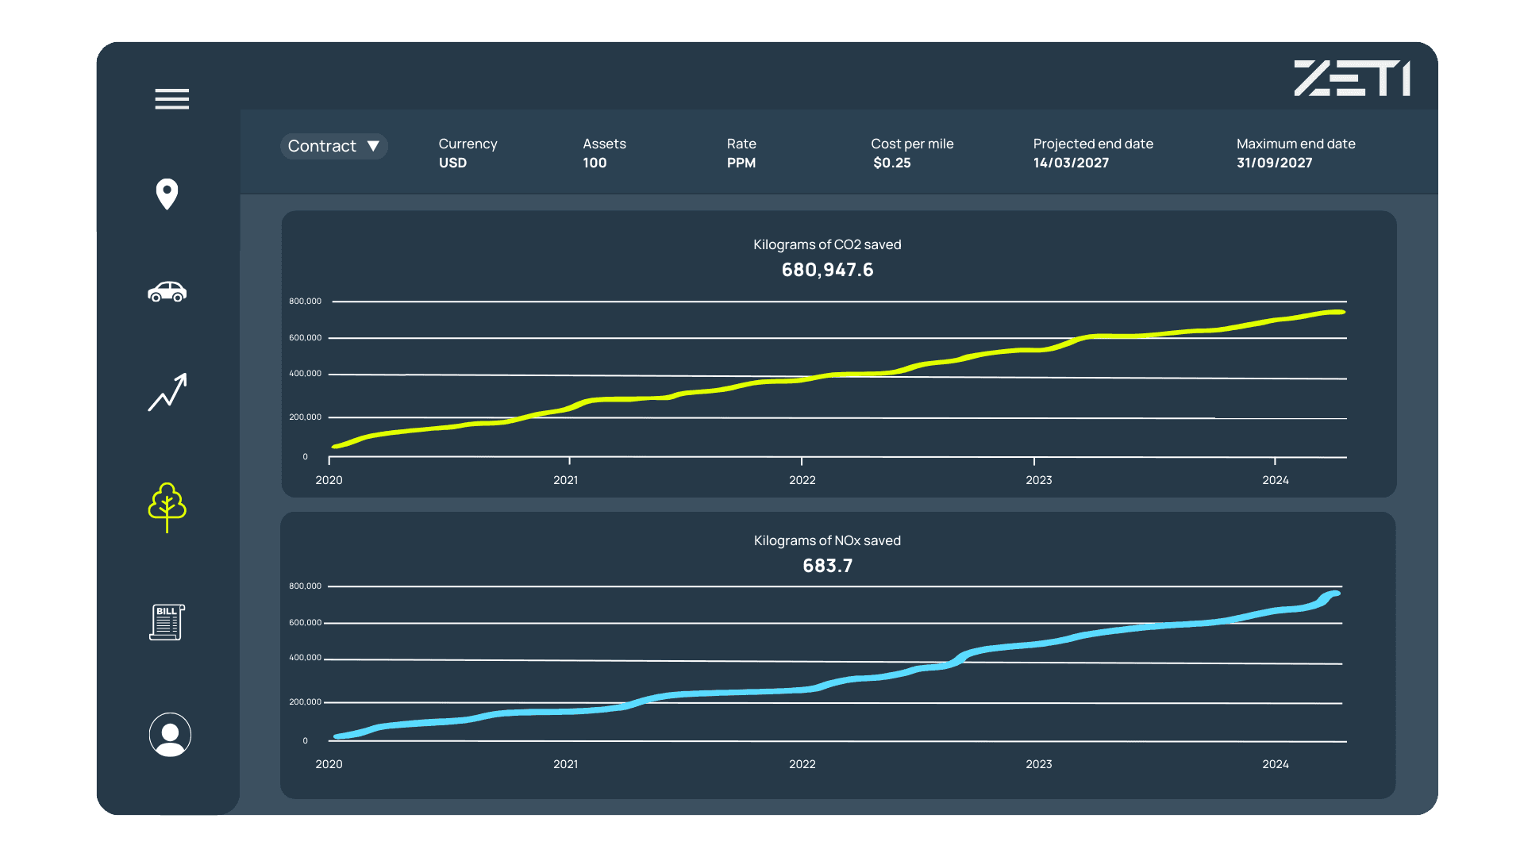Image resolution: width=1524 pixels, height=857 pixels.
Task: Click the Projected end date value 14/03/2027
Action: pos(1071,163)
